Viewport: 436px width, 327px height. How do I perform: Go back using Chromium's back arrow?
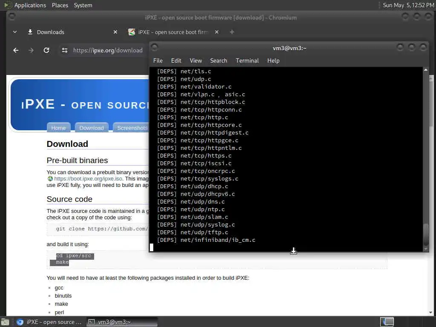click(16, 50)
